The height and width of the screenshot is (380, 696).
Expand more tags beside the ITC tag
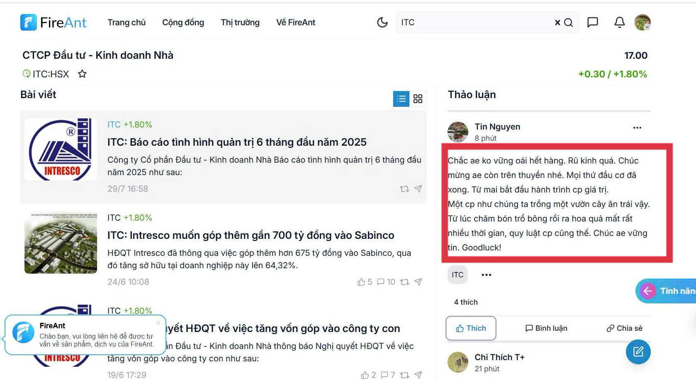coord(486,275)
